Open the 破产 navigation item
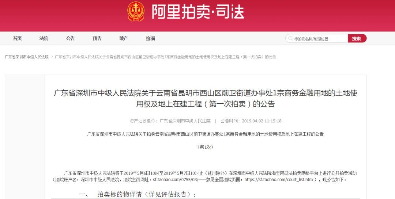 coord(124,38)
